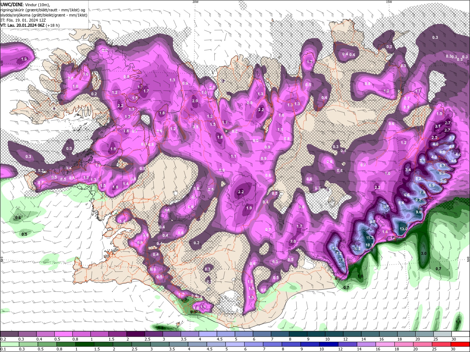Screen dimensions: 470x352
Task: Click the snow-scale swatch between 0.2 and 0.3
Action: pyautogui.click(x=9, y=334)
